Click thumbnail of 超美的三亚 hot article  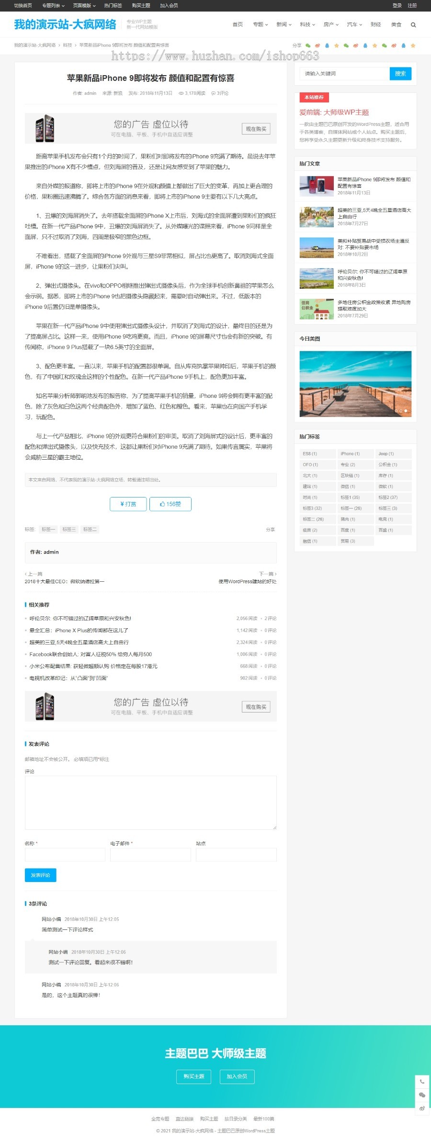(317, 217)
